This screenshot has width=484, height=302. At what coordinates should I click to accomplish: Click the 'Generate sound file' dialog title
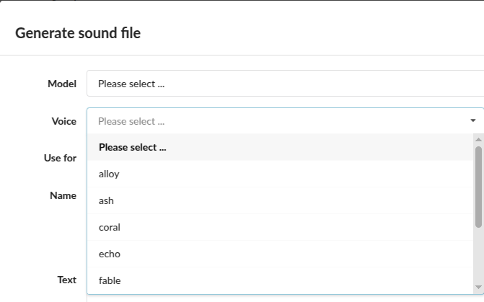click(x=78, y=32)
